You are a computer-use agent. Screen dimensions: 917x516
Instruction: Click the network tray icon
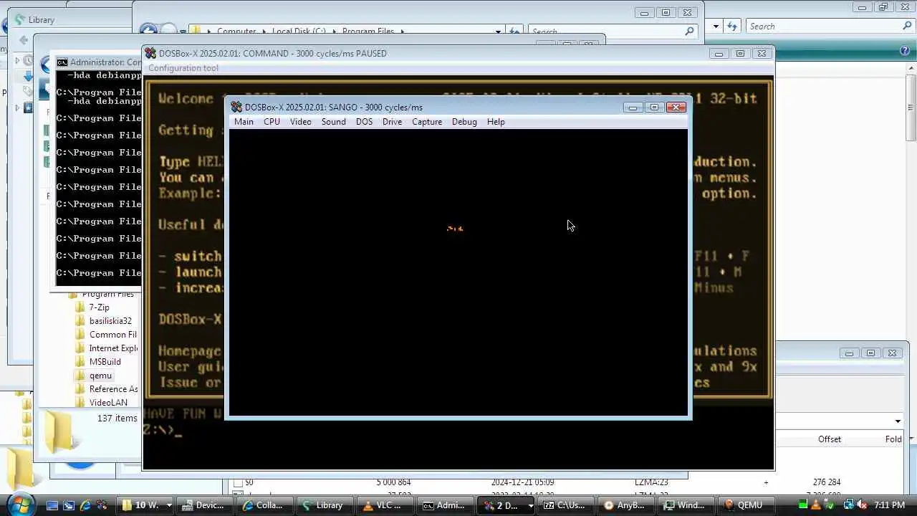(x=848, y=505)
